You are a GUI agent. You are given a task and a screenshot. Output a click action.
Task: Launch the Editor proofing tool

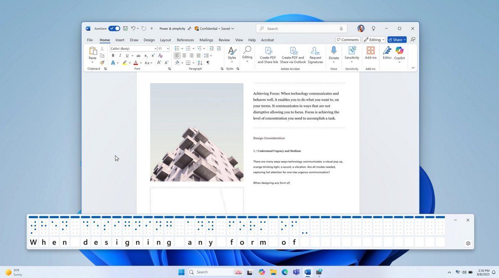387,53
